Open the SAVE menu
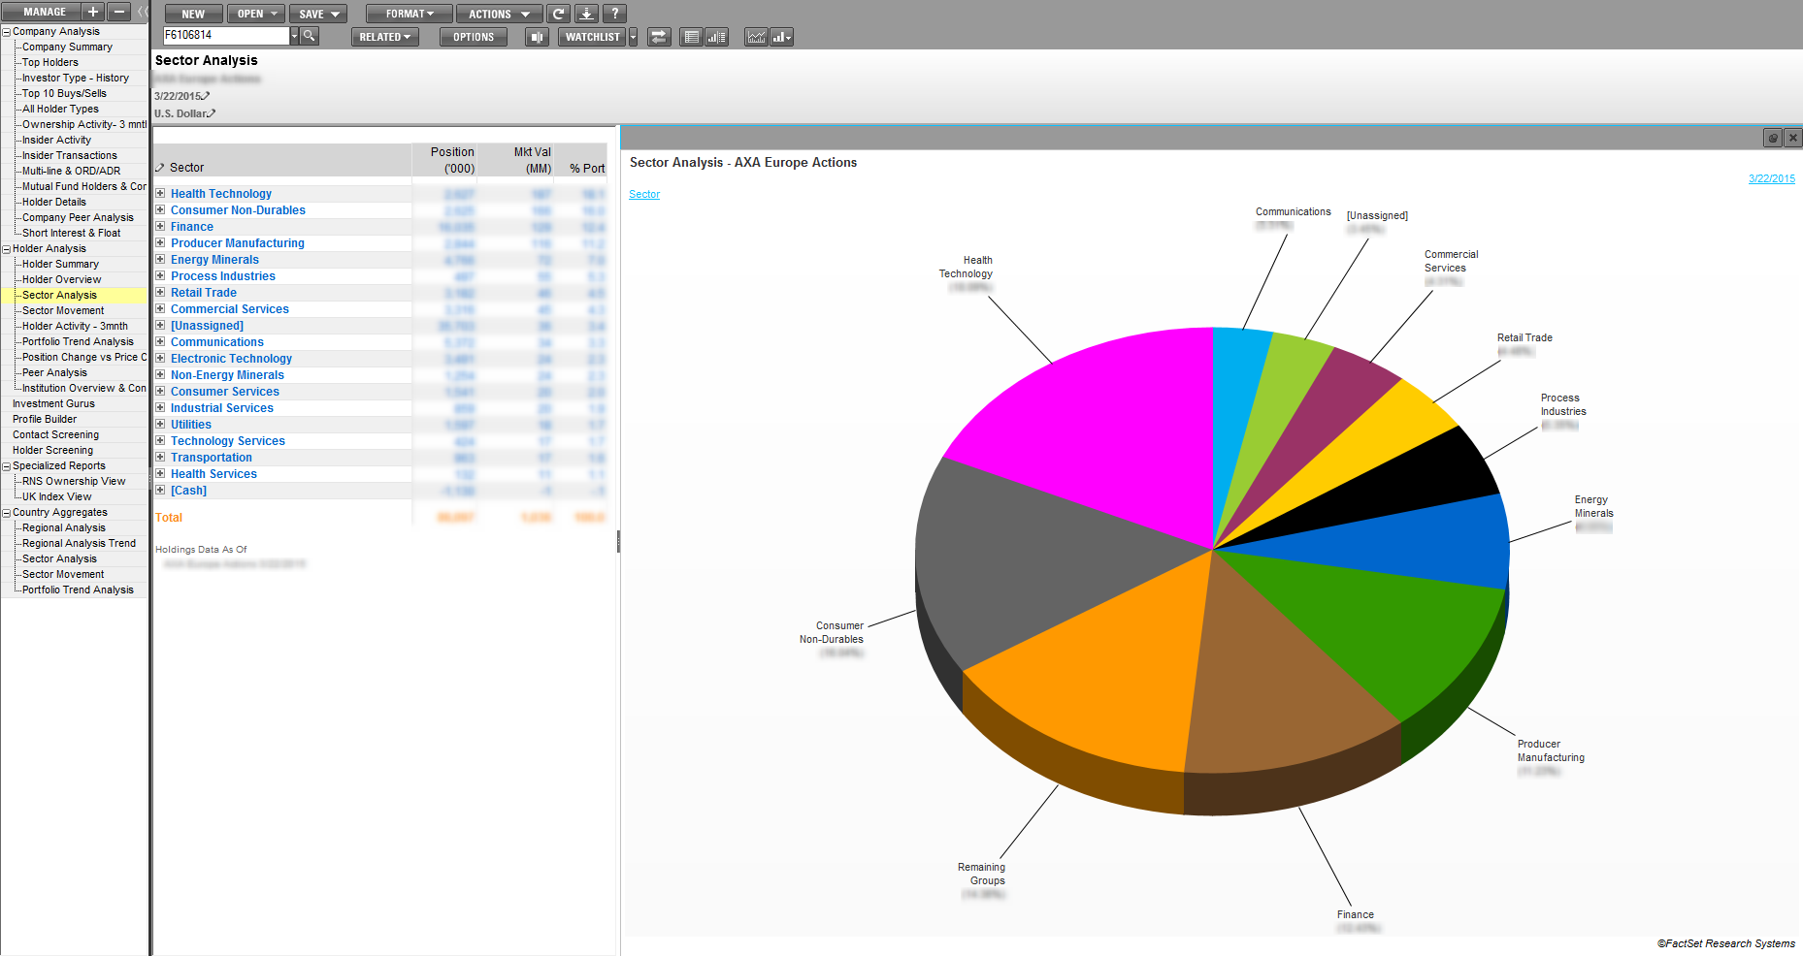Image resolution: width=1803 pixels, height=956 pixels. (x=317, y=14)
